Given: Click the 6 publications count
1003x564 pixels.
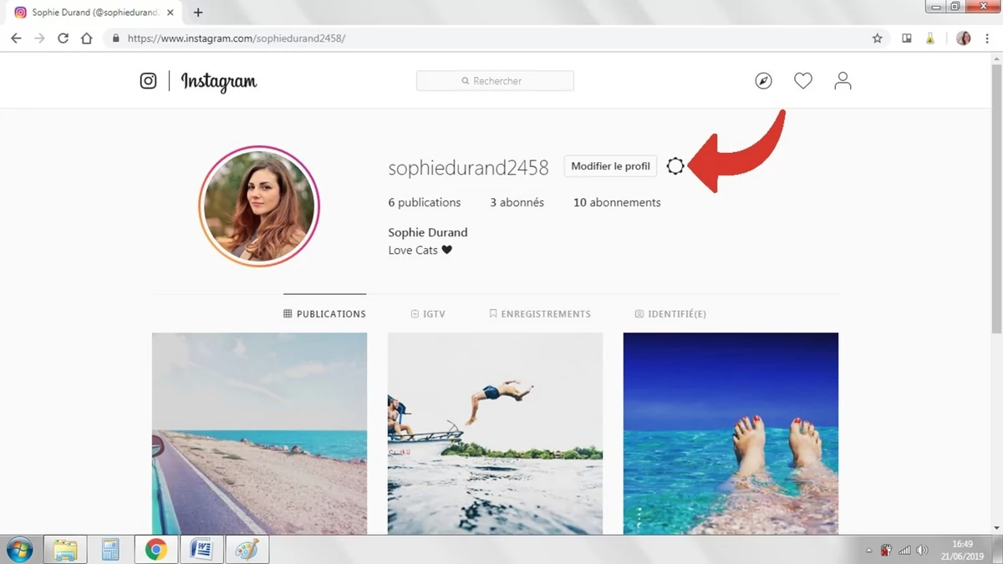Looking at the screenshot, I should coord(425,202).
